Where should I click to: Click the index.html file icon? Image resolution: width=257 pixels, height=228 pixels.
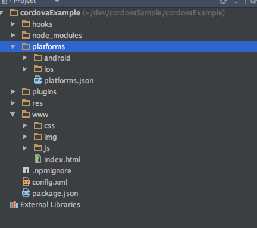click(38, 159)
